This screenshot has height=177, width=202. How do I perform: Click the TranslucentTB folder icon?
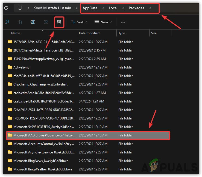tap(10, 50)
